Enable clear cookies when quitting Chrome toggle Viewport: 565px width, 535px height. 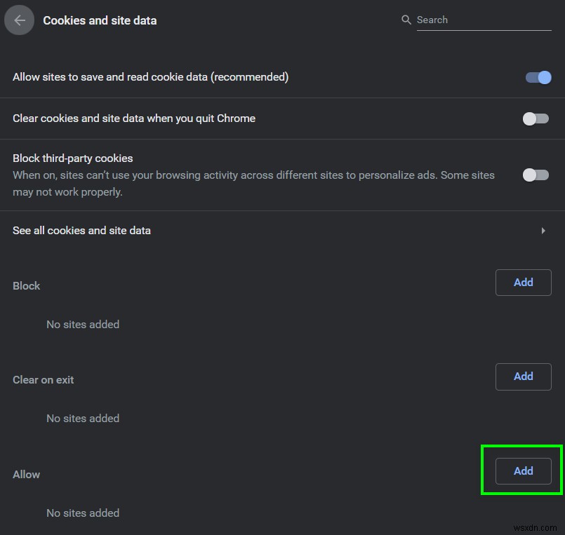point(536,118)
